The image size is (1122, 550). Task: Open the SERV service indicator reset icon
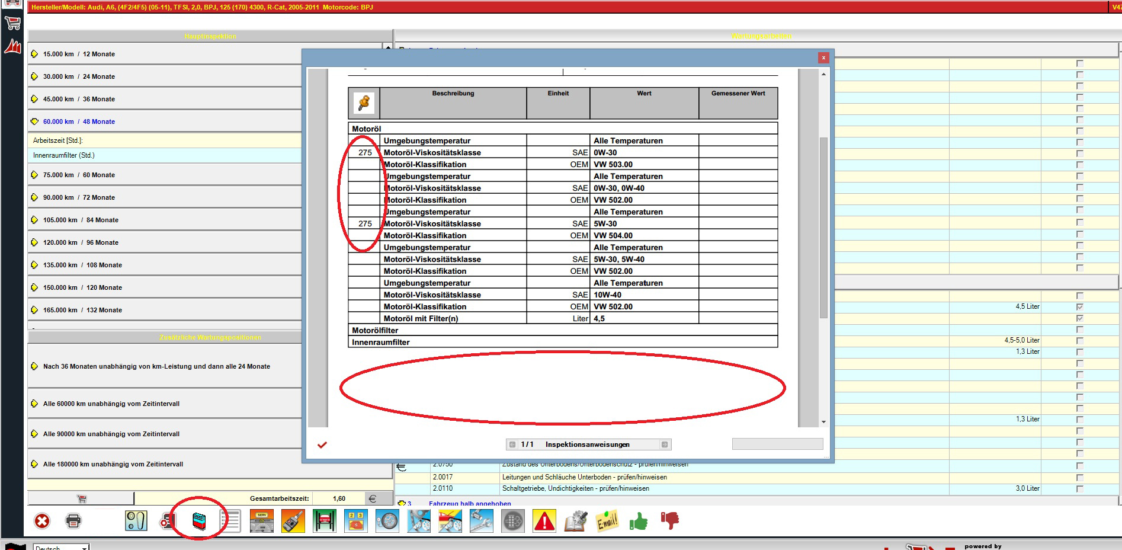tap(262, 521)
